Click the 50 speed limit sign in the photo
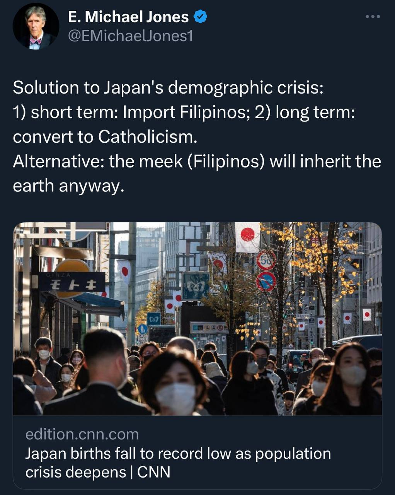This screenshot has height=495, width=395. point(266,260)
